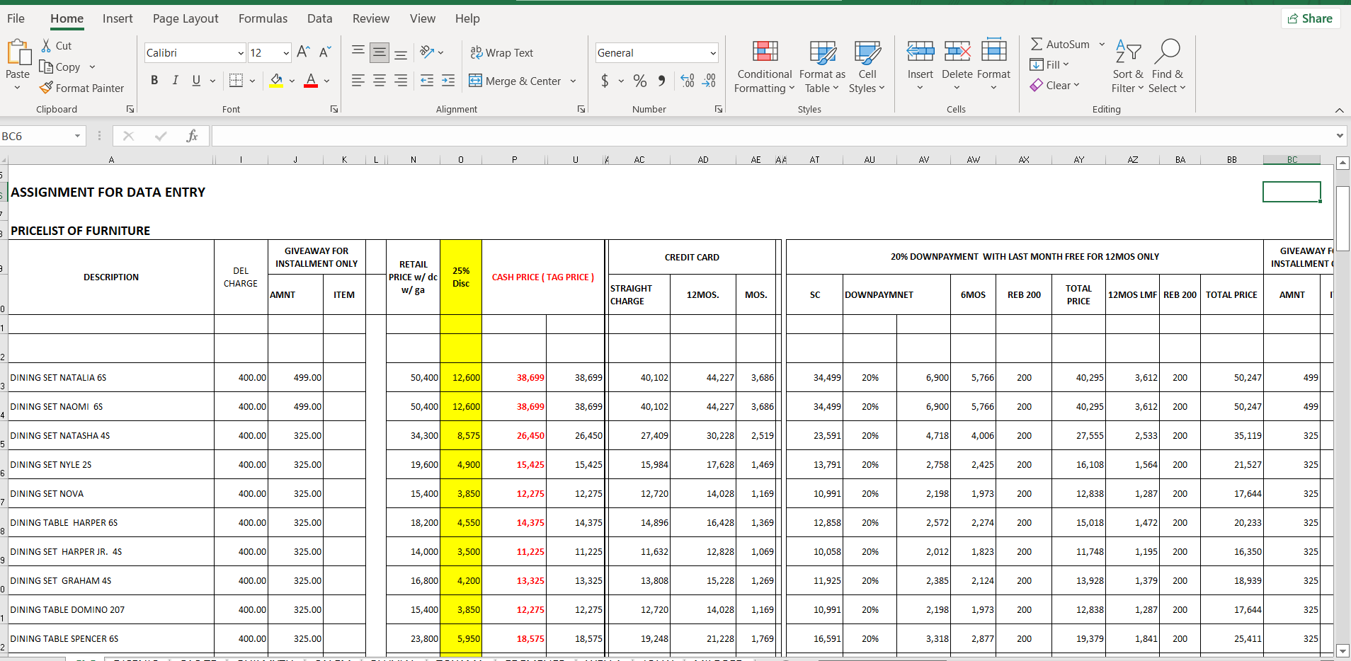Apply the yellow fill color
1351x661 pixels.
click(x=276, y=81)
